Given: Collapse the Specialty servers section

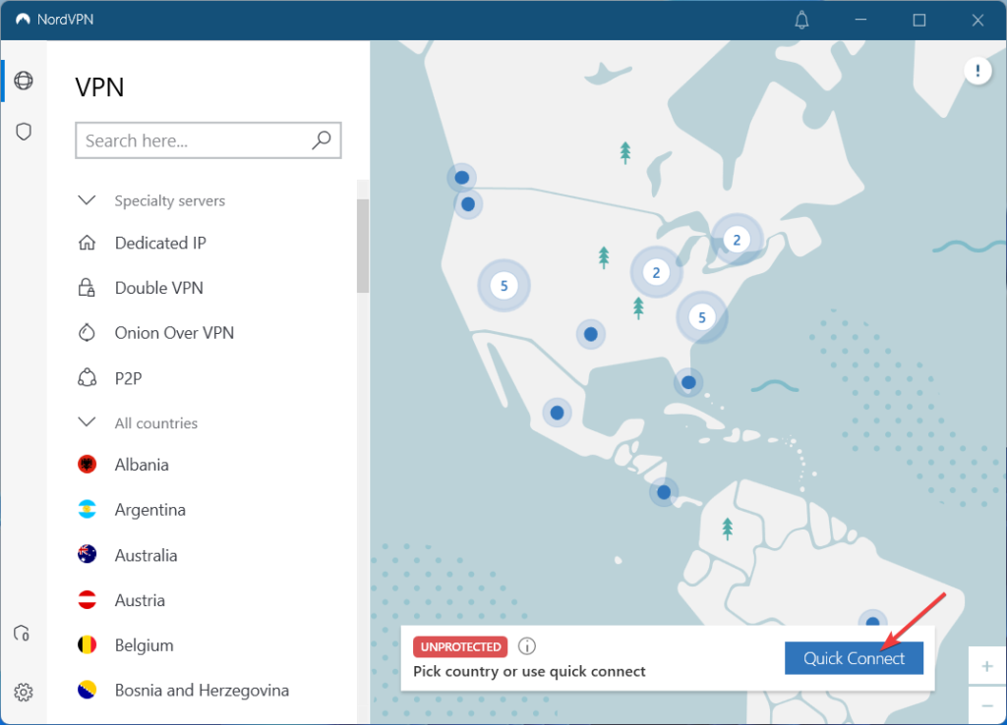Looking at the screenshot, I should click(x=87, y=200).
